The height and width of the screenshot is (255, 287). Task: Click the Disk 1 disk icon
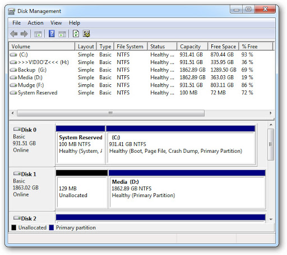tap(17, 174)
